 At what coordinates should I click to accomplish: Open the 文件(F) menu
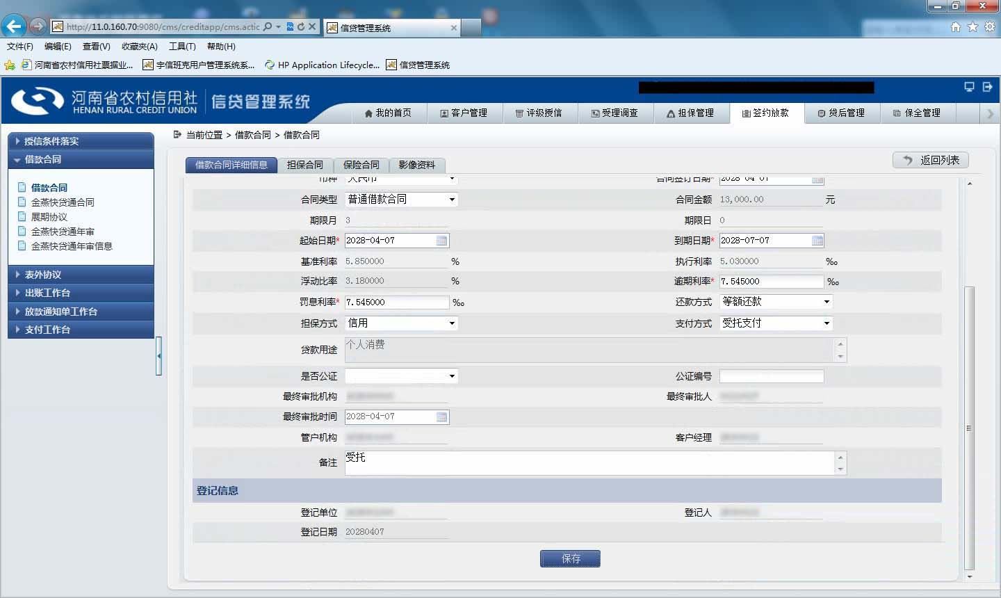(x=20, y=47)
